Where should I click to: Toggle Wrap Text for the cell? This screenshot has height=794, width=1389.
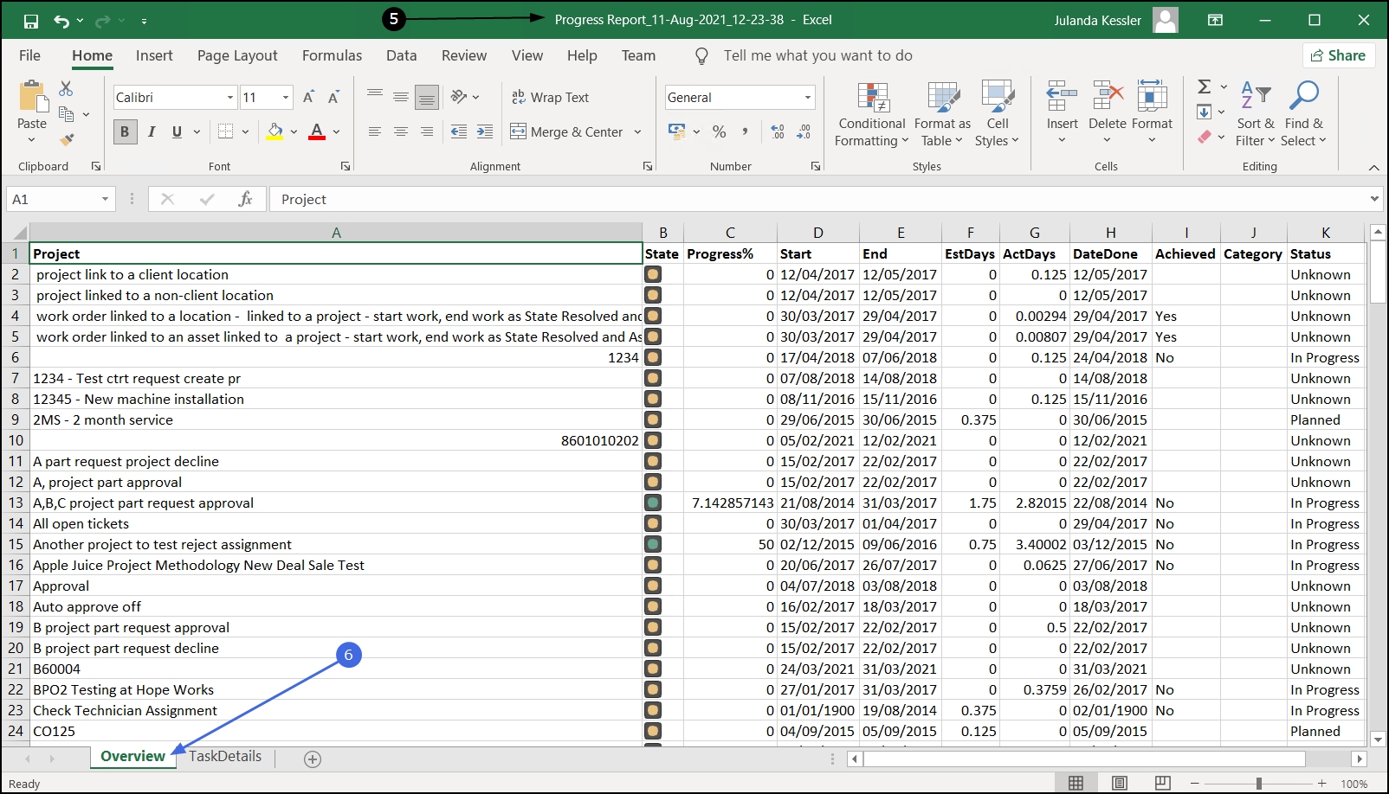(x=550, y=98)
